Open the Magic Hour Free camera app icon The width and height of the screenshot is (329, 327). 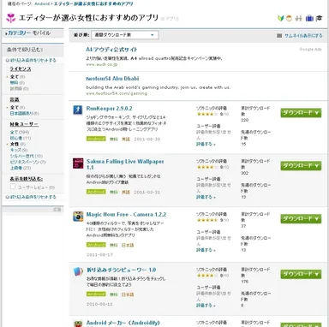click(78, 217)
